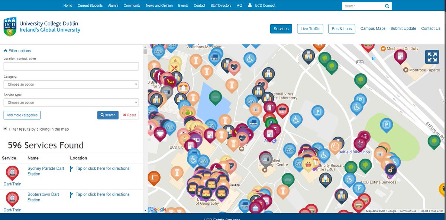Reset the filter form
446x220 pixels.
(129, 115)
